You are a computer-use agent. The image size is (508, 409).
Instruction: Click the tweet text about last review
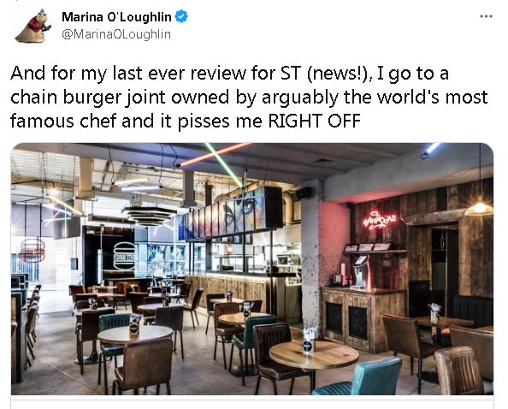pos(249,97)
